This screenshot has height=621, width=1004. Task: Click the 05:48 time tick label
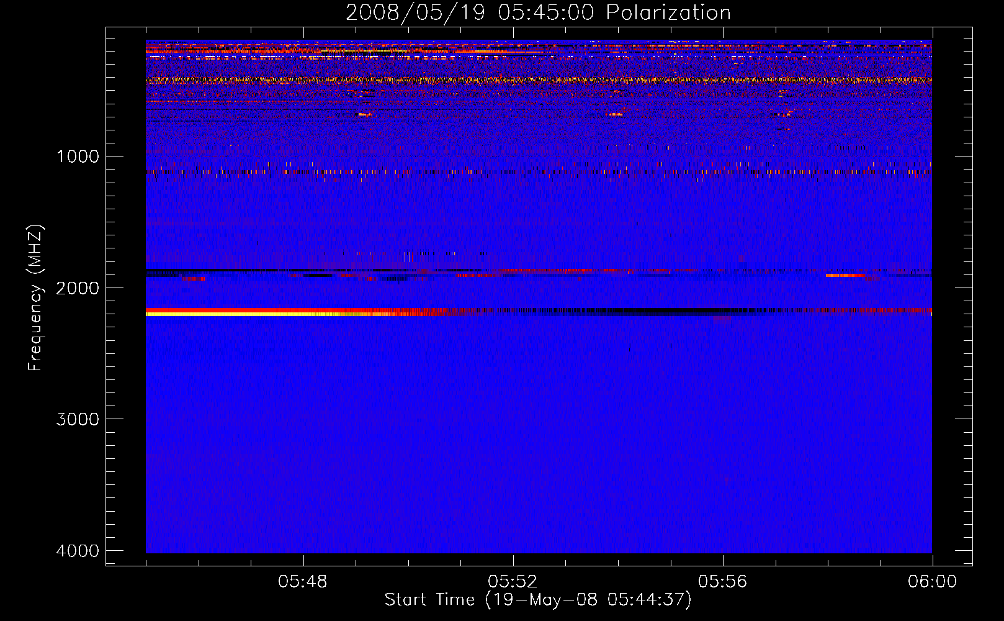(x=303, y=582)
